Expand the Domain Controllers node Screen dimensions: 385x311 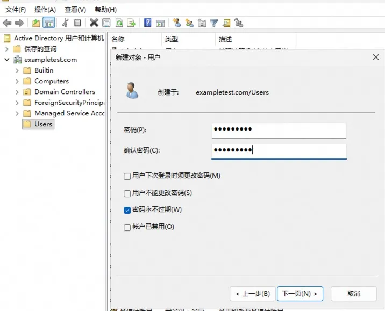pos(17,92)
